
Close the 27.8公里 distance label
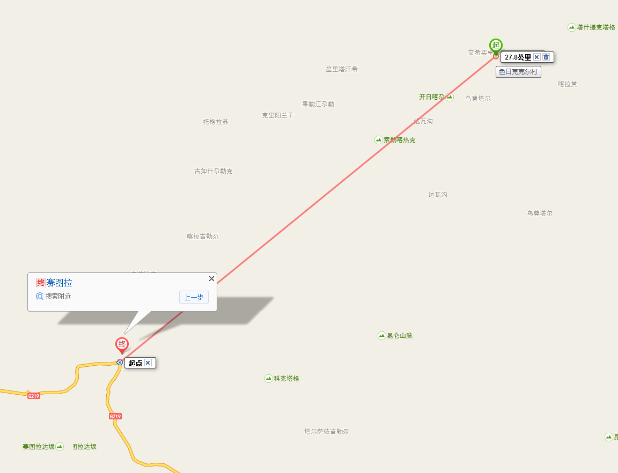coord(537,57)
